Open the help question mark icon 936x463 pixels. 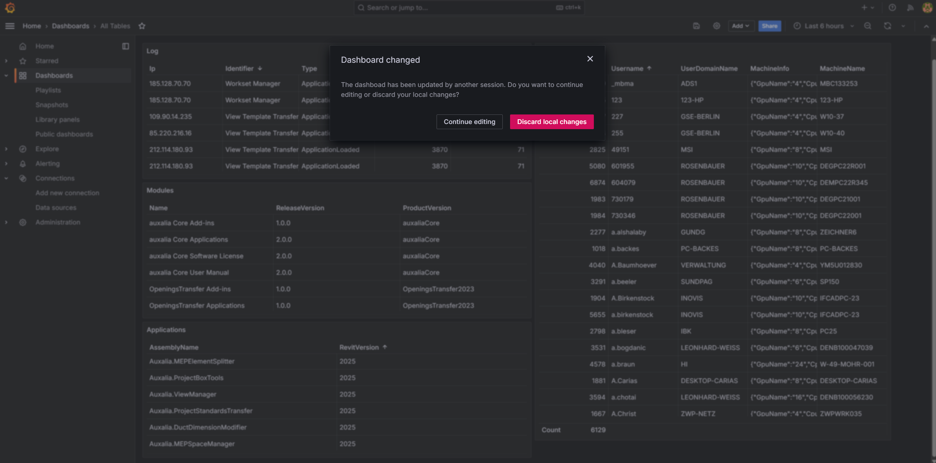[x=892, y=8]
